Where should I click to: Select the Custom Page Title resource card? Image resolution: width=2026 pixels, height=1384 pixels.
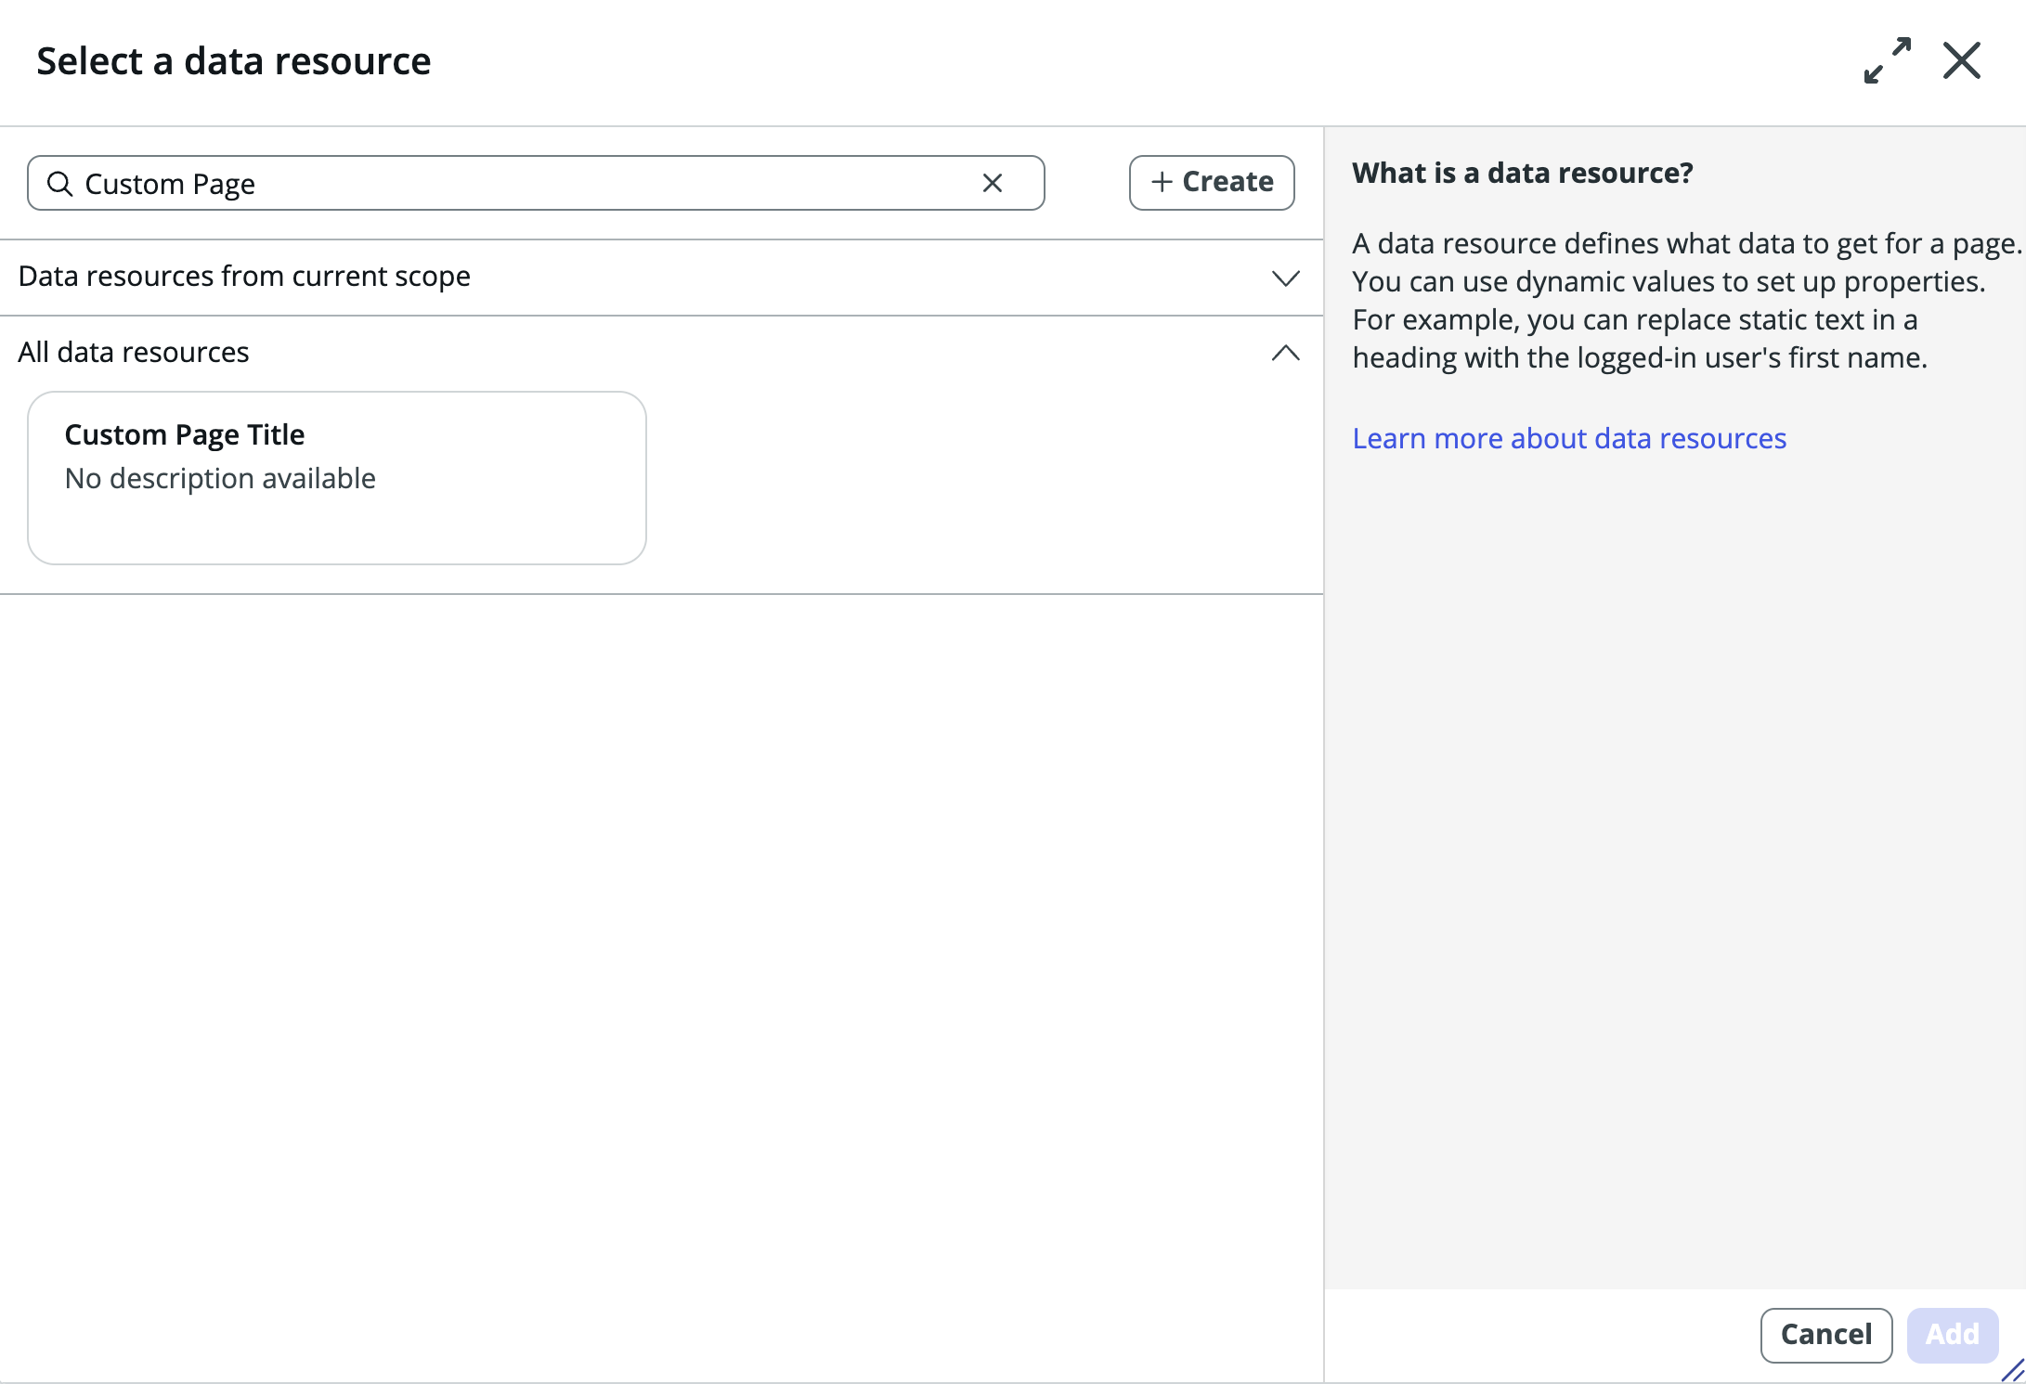[x=336, y=478]
